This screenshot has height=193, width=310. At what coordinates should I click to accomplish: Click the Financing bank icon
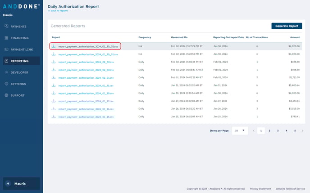(6, 38)
